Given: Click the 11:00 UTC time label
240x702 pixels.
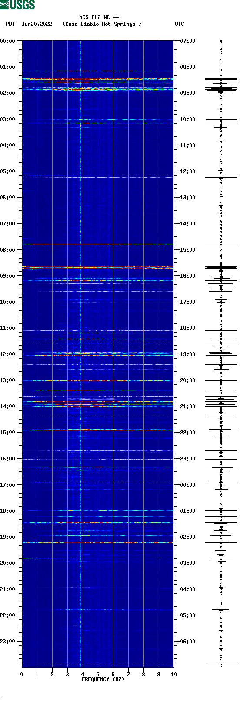Looking at the screenshot, I should tap(188, 145).
